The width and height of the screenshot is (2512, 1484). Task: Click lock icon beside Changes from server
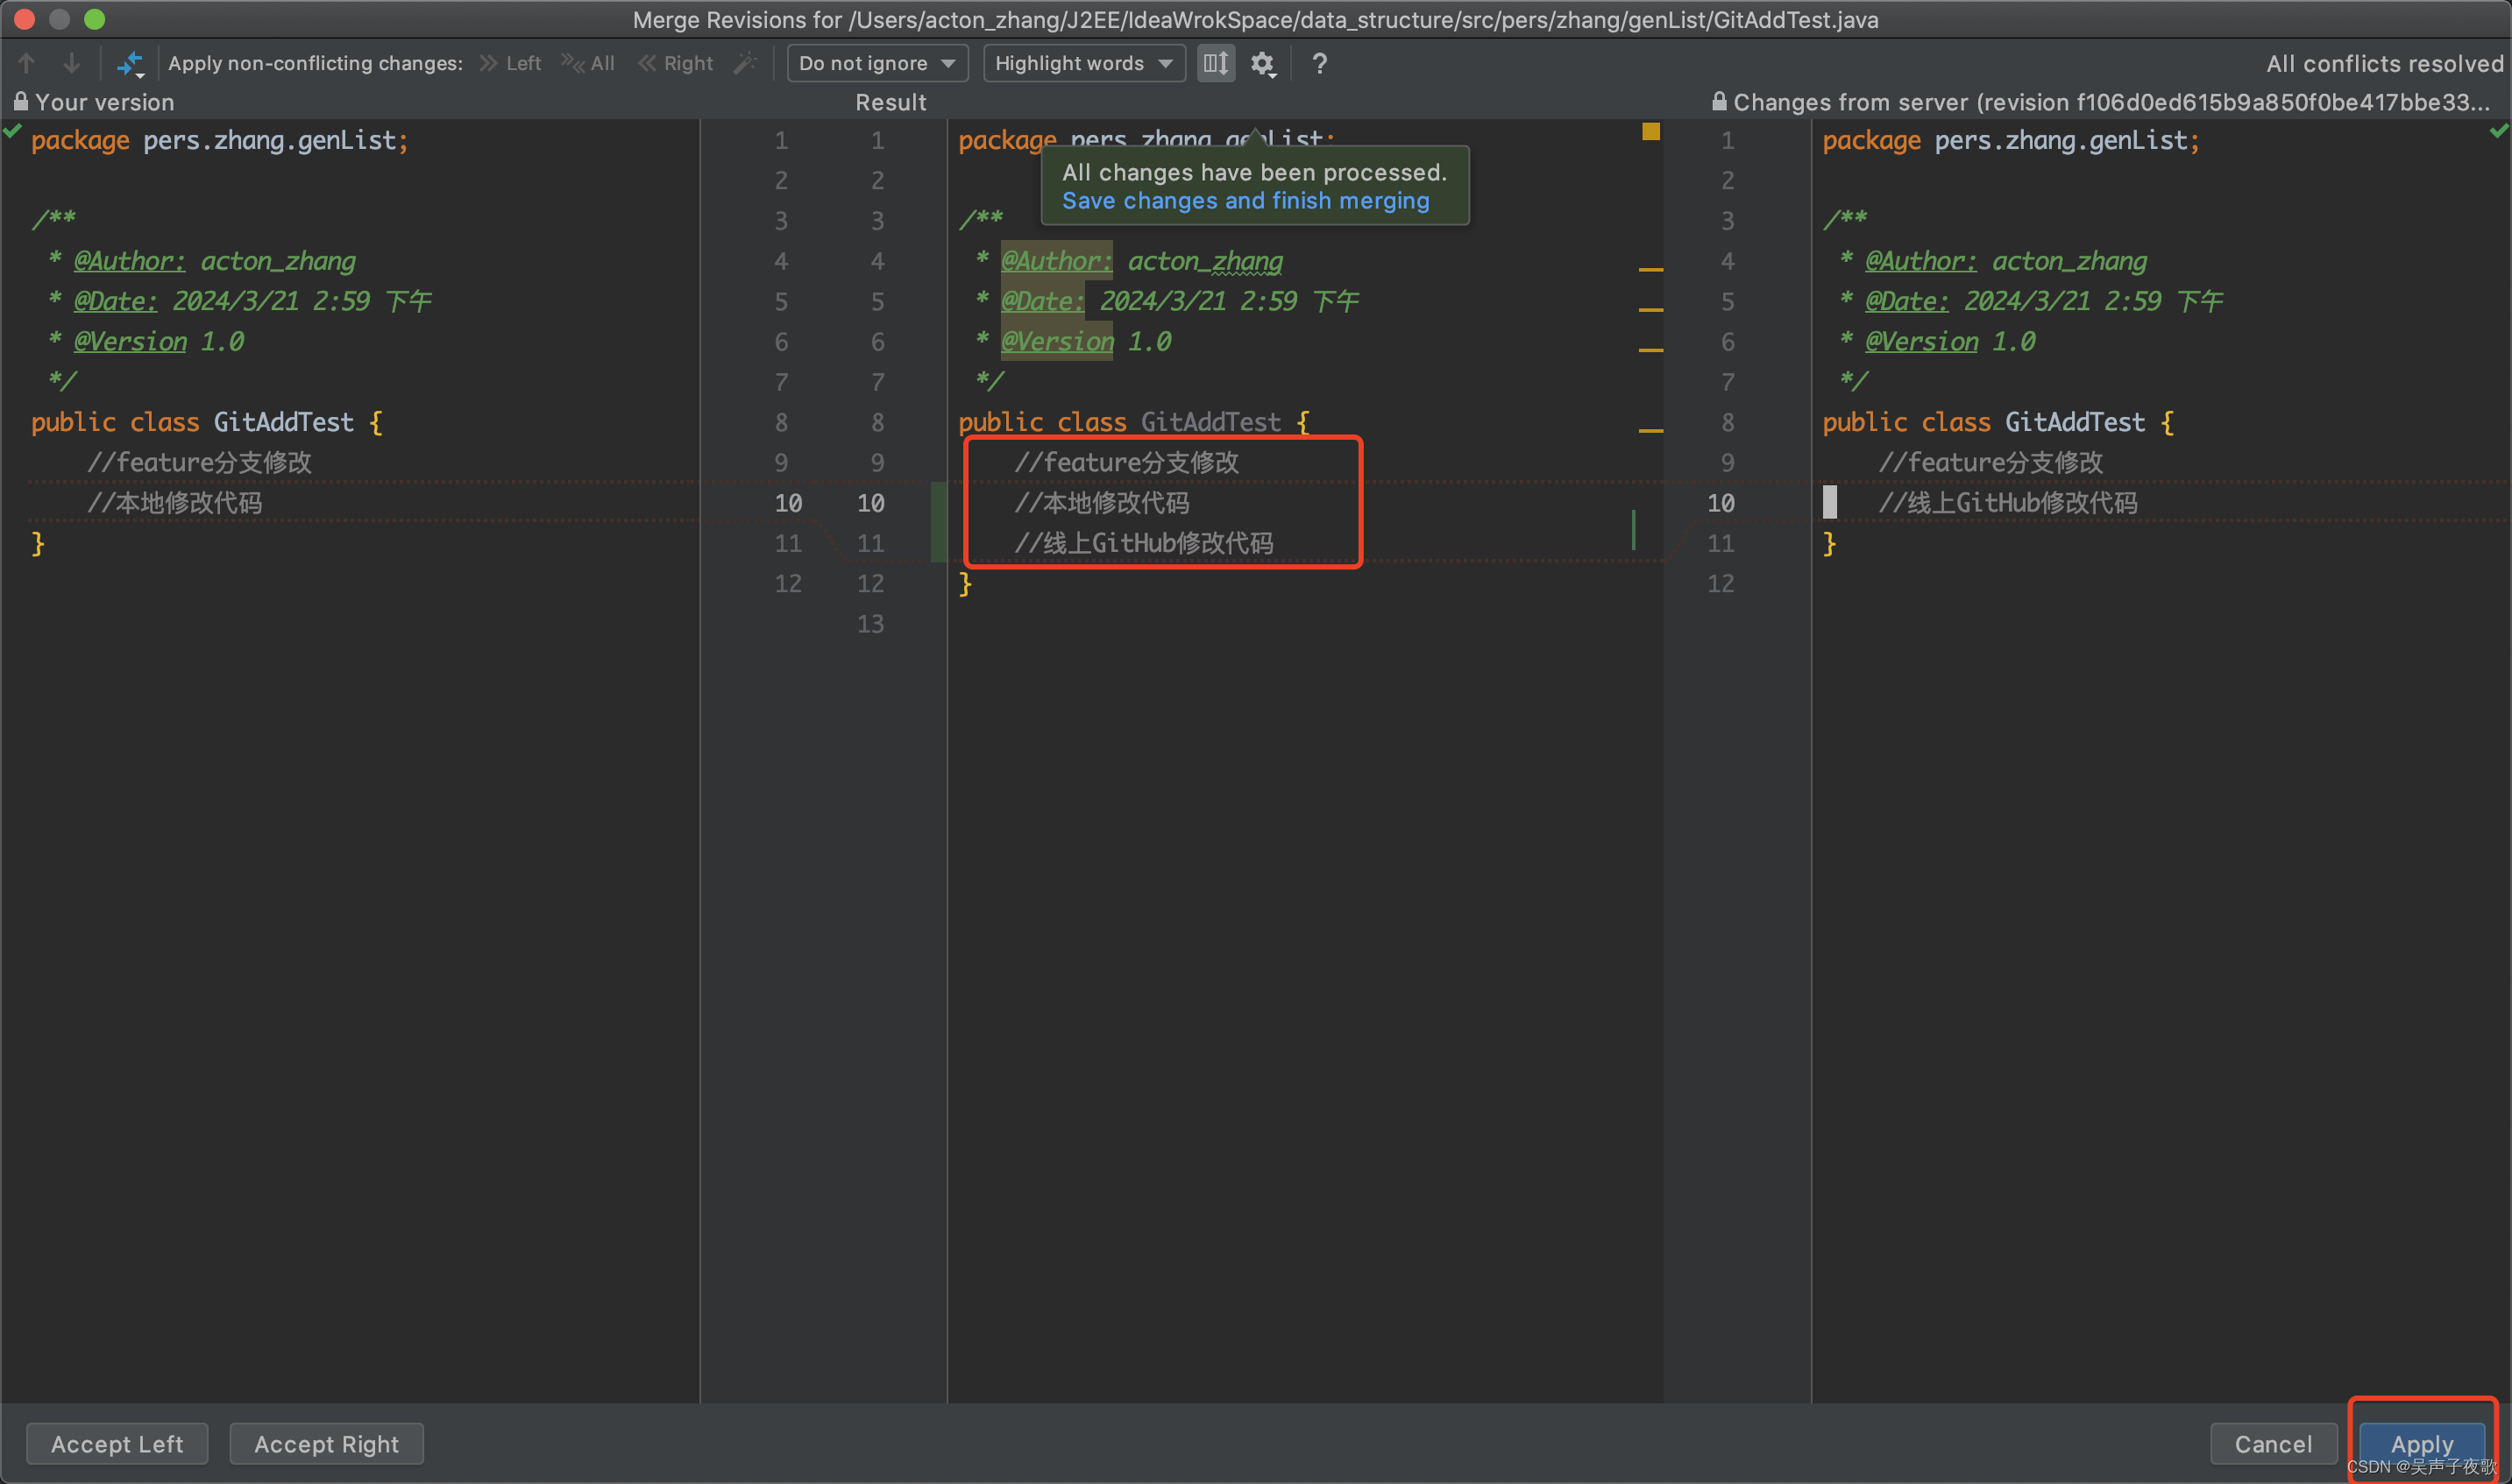point(1719,101)
